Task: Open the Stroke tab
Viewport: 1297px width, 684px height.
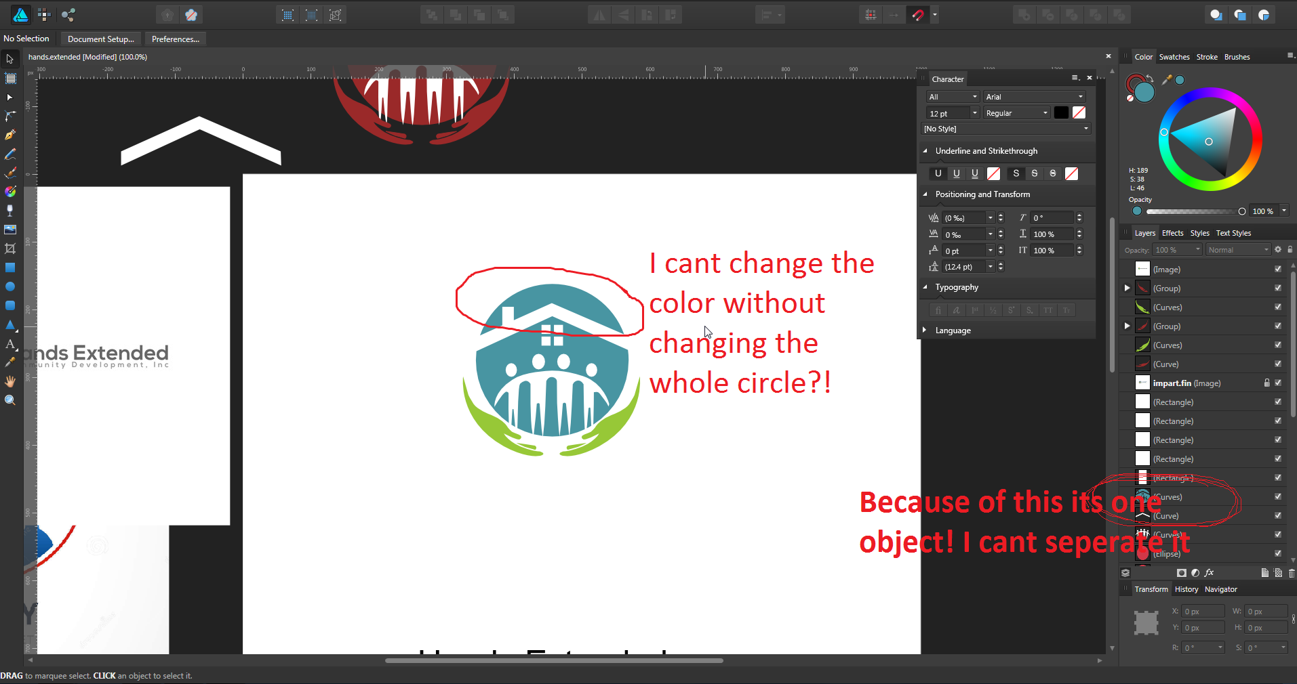Action: click(1207, 57)
